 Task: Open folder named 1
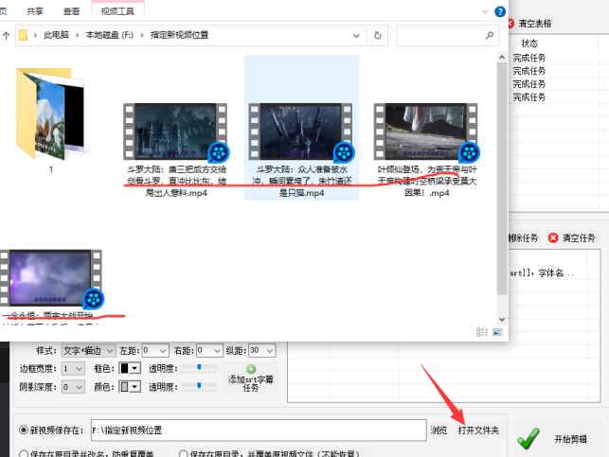click(x=50, y=120)
